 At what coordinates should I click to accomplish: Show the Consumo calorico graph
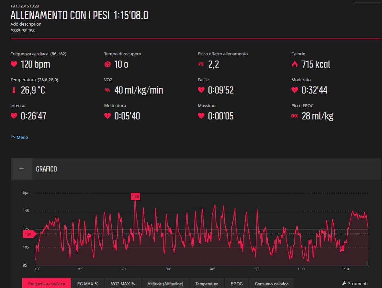[271, 284]
